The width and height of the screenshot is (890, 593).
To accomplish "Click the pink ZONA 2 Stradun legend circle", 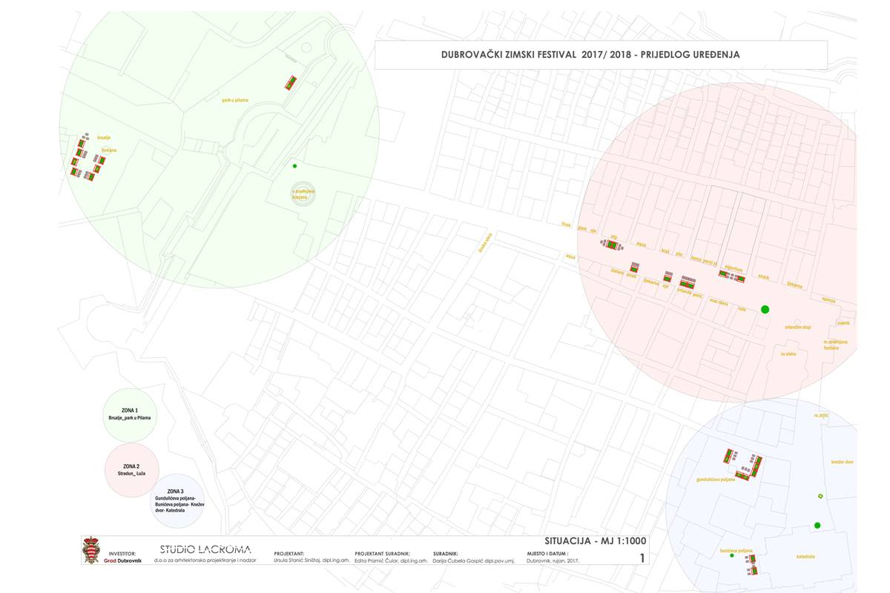I will click(x=132, y=470).
